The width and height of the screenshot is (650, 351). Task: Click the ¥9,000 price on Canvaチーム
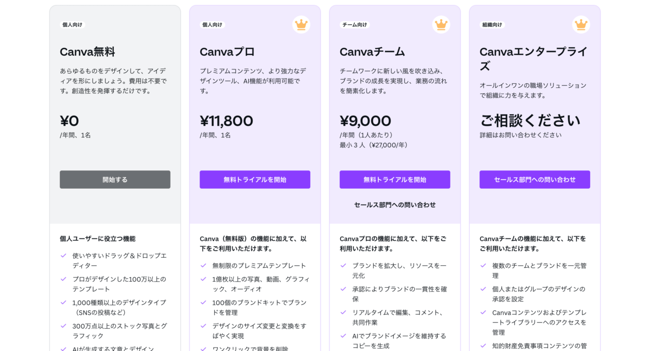(x=365, y=121)
